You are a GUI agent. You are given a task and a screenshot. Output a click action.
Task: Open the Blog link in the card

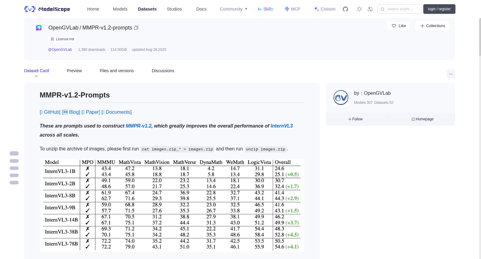coord(71,112)
